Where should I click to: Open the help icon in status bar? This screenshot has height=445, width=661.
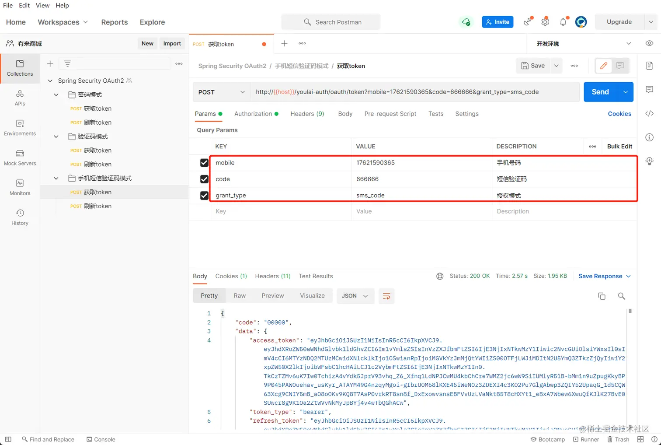(x=654, y=439)
